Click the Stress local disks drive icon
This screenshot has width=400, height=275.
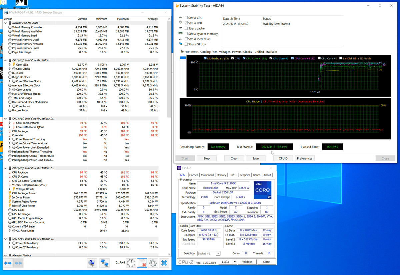[x=181, y=39]
